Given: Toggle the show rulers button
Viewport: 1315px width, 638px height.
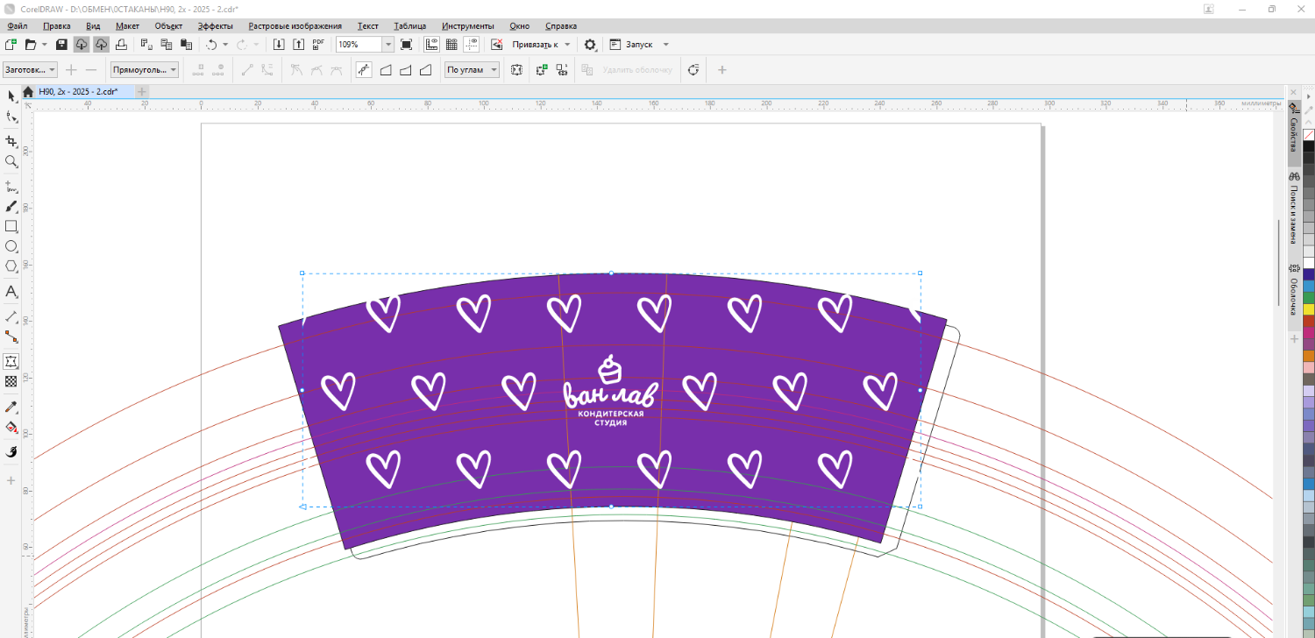Looking at the screenshot, I should point(432,45).
